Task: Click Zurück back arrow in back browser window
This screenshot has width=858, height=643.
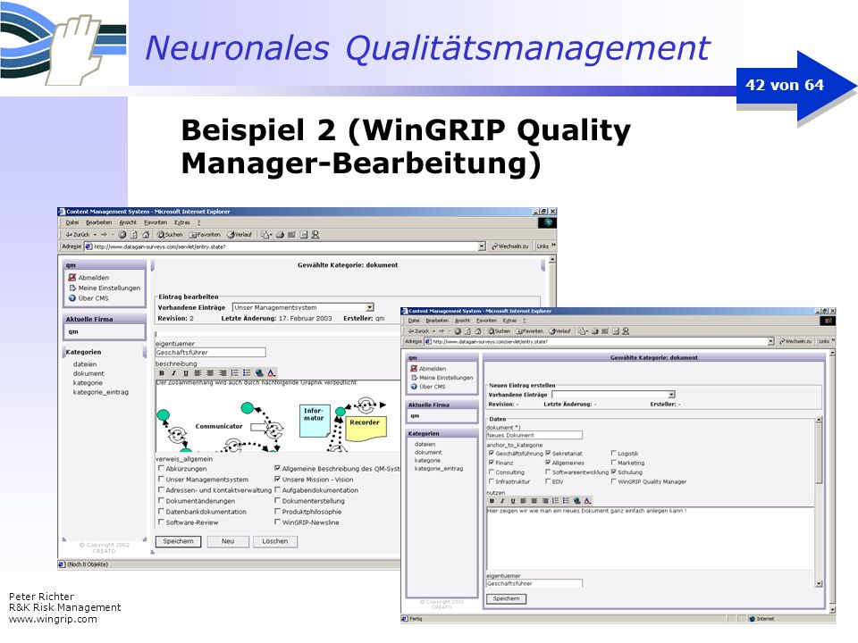Action: [78, 235]
